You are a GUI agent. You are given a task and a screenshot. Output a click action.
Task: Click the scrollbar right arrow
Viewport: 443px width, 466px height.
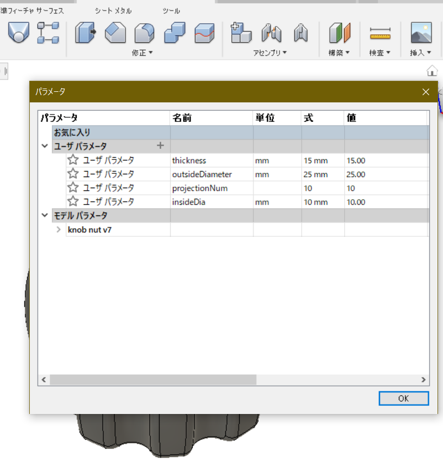(x=424, y=380)
